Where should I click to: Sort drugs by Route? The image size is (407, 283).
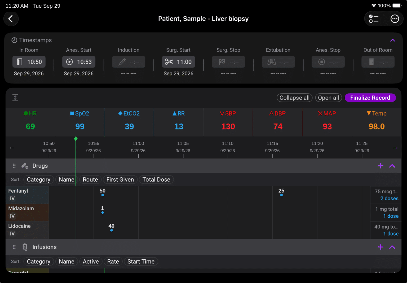(90, 180)
